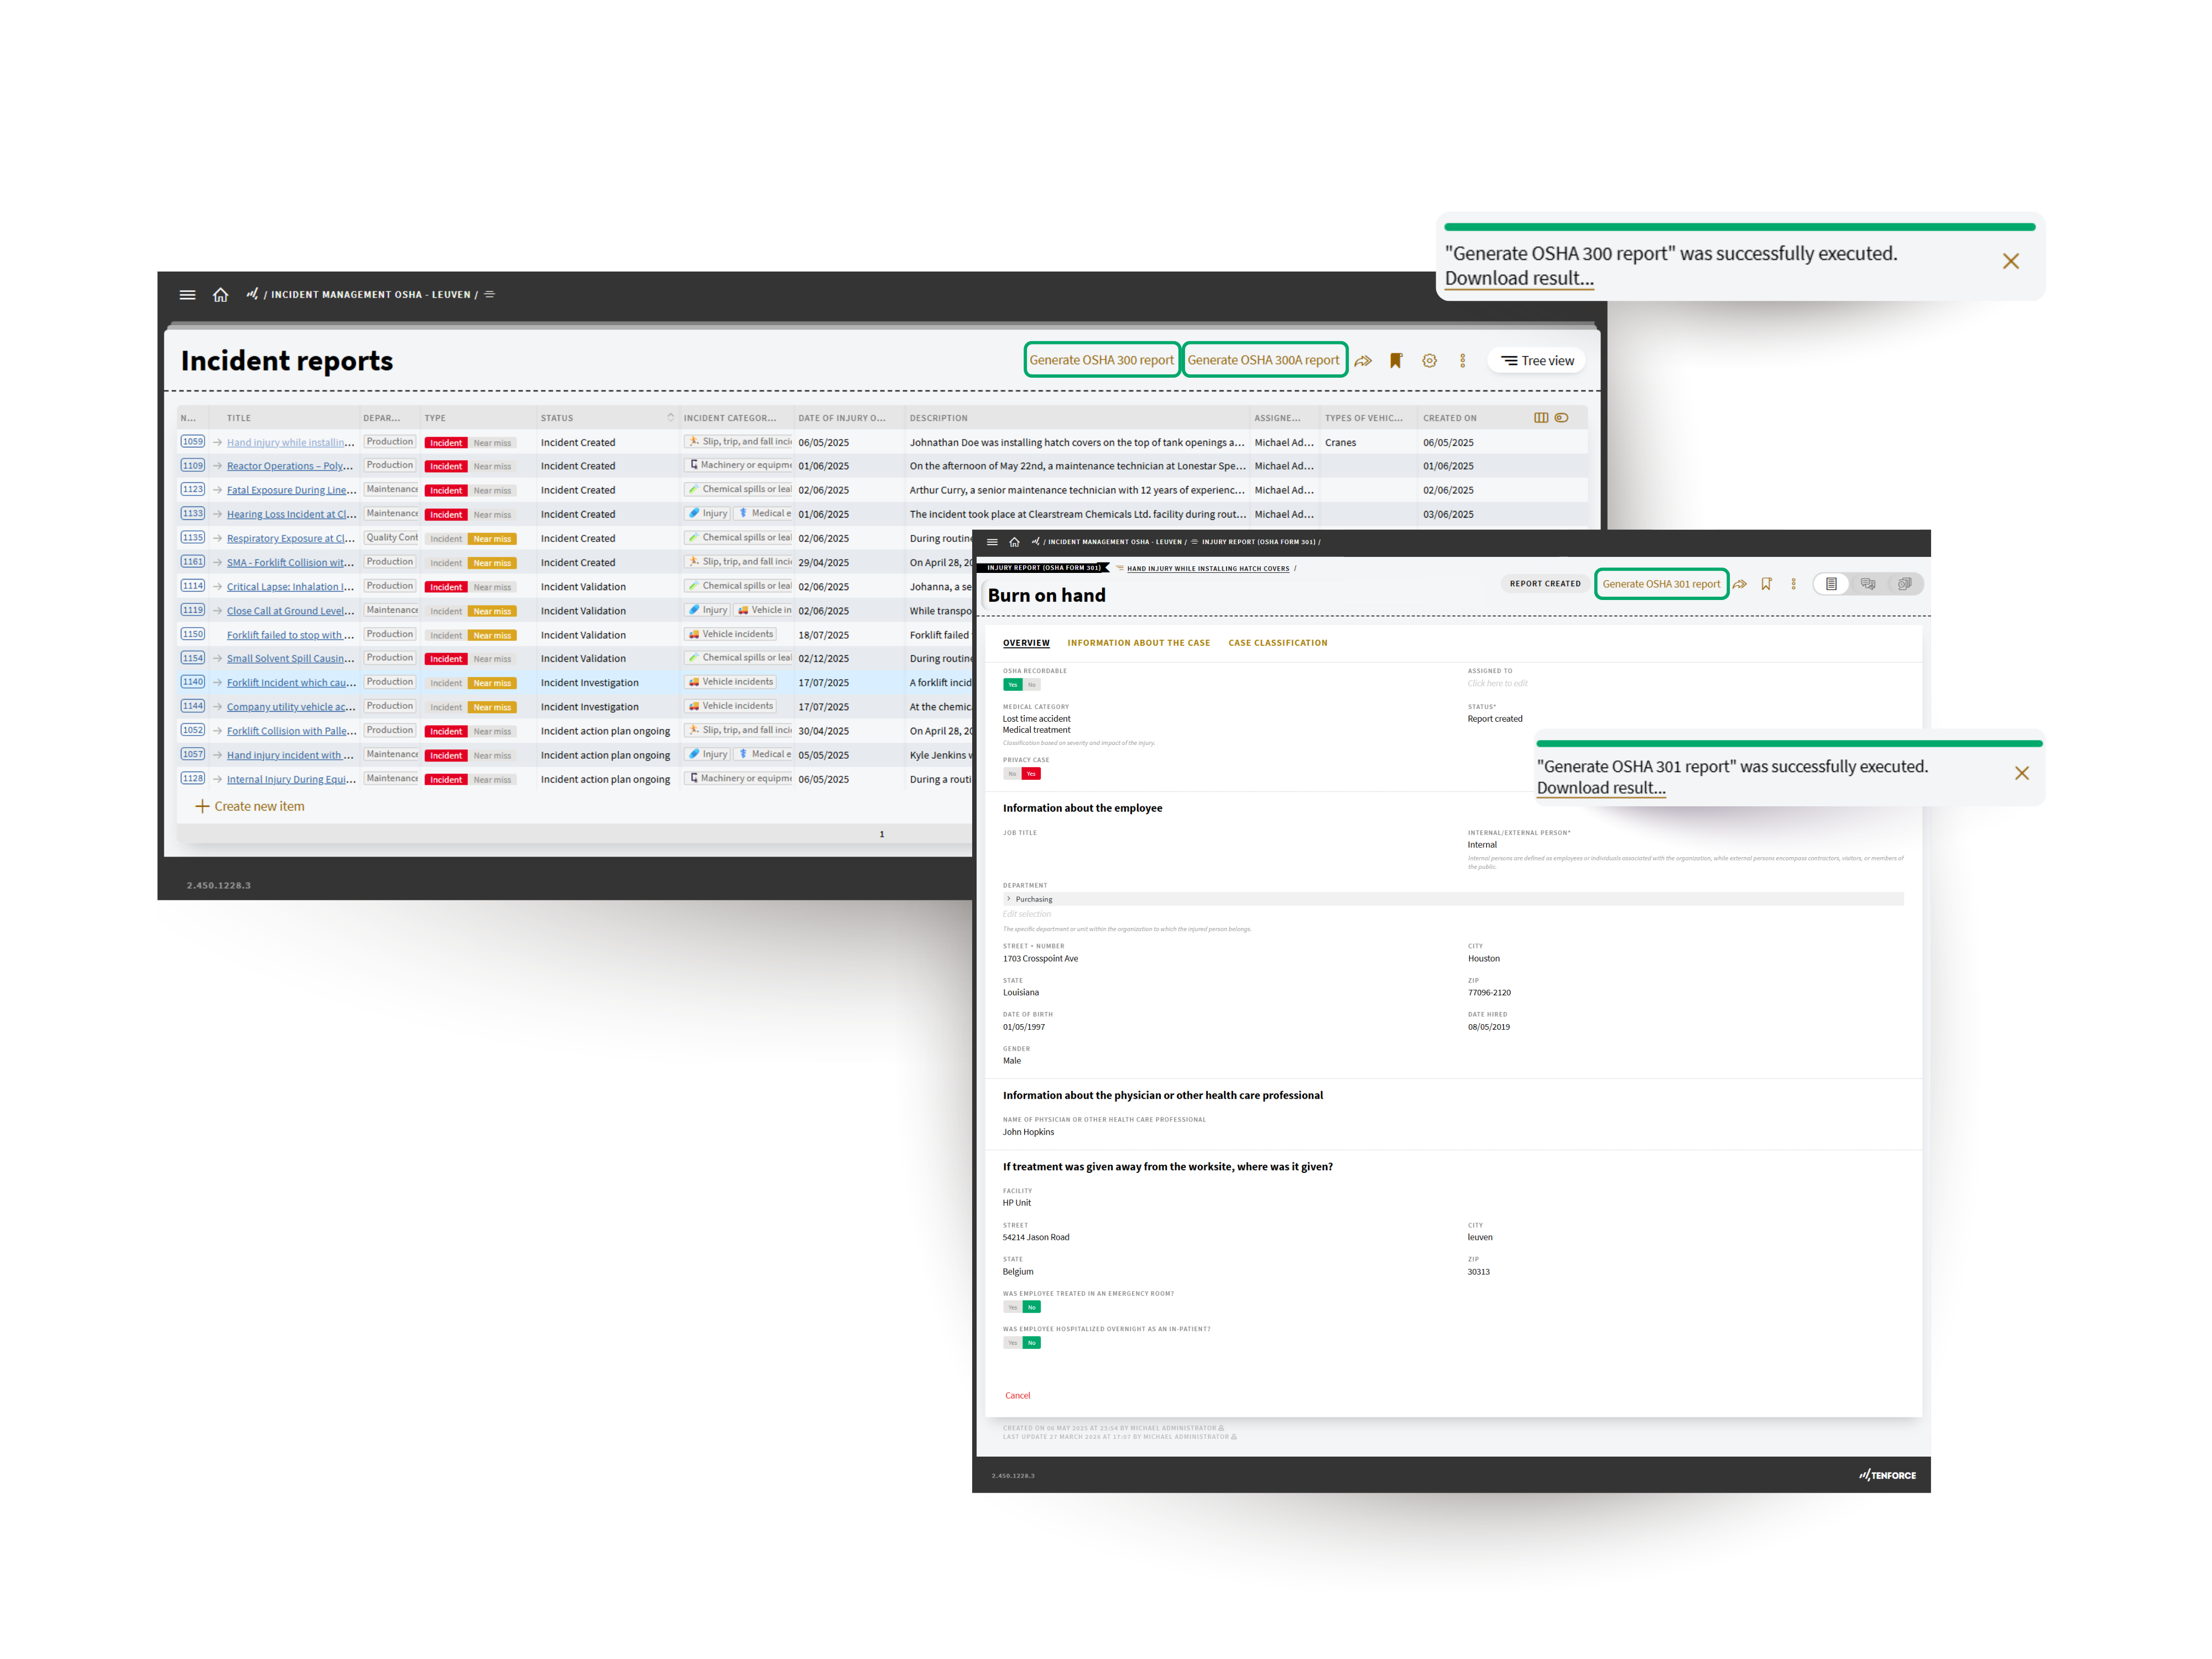
Task: Select Incident type for row 1109
Action: point(446,467)
